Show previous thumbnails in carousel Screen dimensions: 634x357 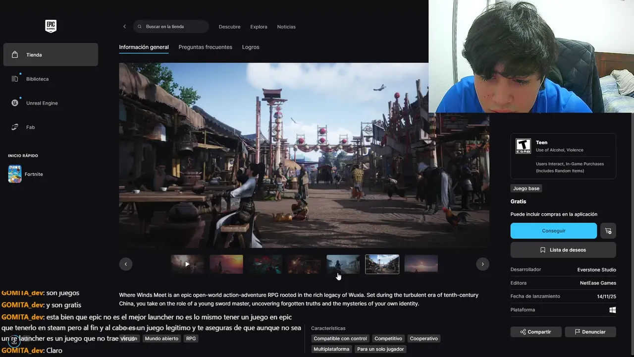(126, 264)
